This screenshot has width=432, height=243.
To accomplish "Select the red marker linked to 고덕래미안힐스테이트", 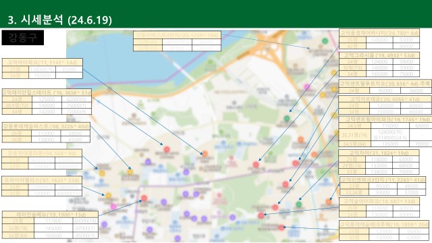I will (x=167, y=149).
